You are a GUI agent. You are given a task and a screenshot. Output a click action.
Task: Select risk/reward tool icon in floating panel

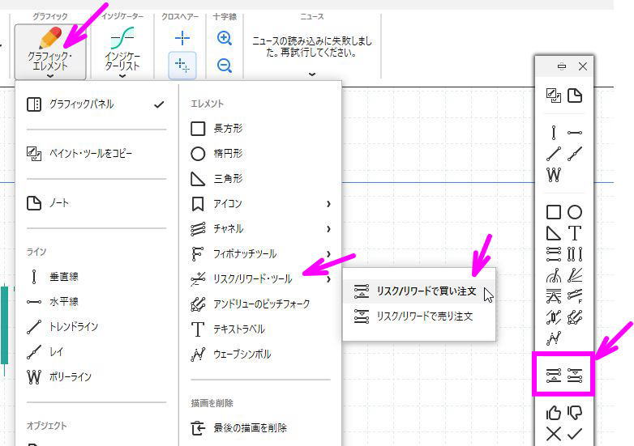[x=554, y=317]
